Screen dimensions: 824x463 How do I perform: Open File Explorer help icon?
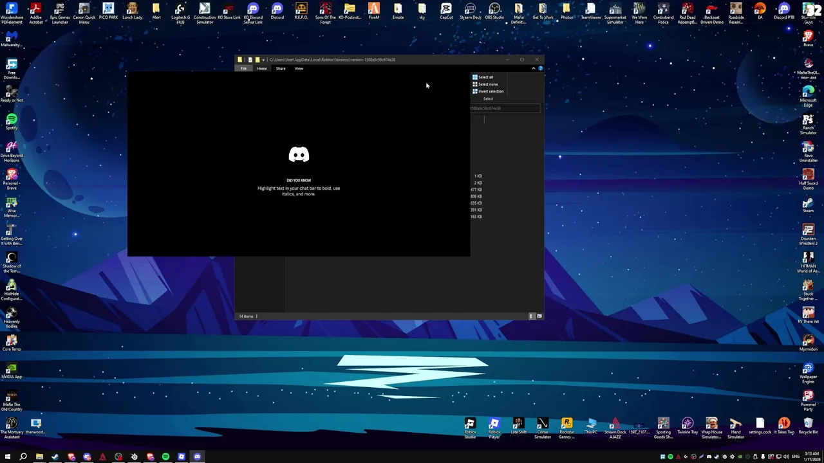[x=540, y=68]
